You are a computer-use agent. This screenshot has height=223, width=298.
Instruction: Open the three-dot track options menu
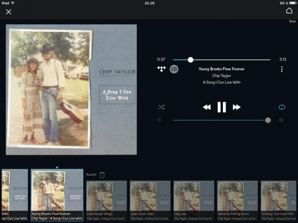coord(282,69)
